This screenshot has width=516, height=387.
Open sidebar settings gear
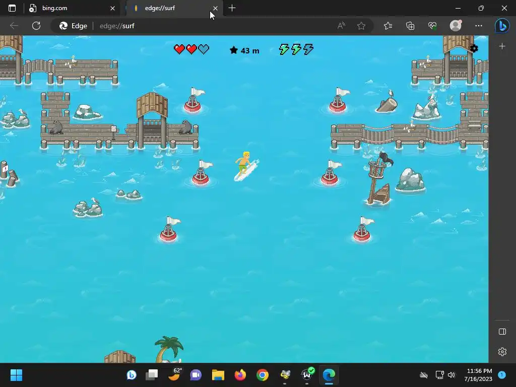pyautogui.click(x=502, y=352)
